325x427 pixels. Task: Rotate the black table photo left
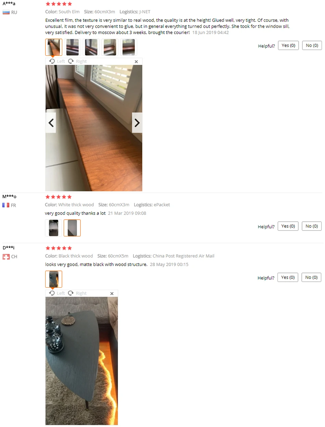click(57, 293)
